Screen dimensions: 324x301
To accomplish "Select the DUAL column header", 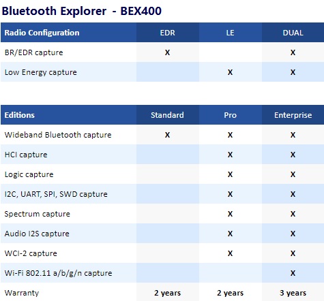I will 293,33.
